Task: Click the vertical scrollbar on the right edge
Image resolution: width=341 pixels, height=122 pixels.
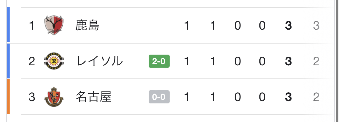Action: tap(337, 61)
